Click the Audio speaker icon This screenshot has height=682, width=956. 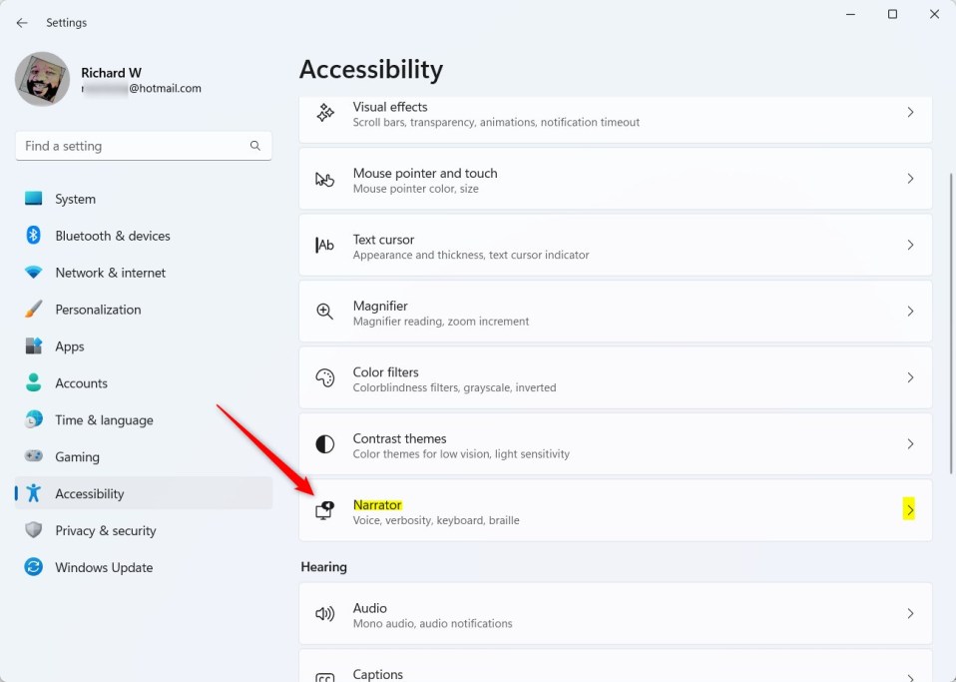coord(325,614)
